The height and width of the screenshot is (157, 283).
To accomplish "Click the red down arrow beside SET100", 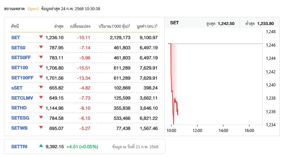I will [41, 67].
